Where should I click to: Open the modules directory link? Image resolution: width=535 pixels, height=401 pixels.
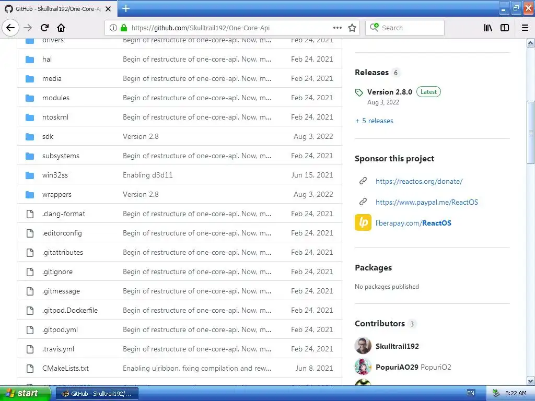(55, 98)
